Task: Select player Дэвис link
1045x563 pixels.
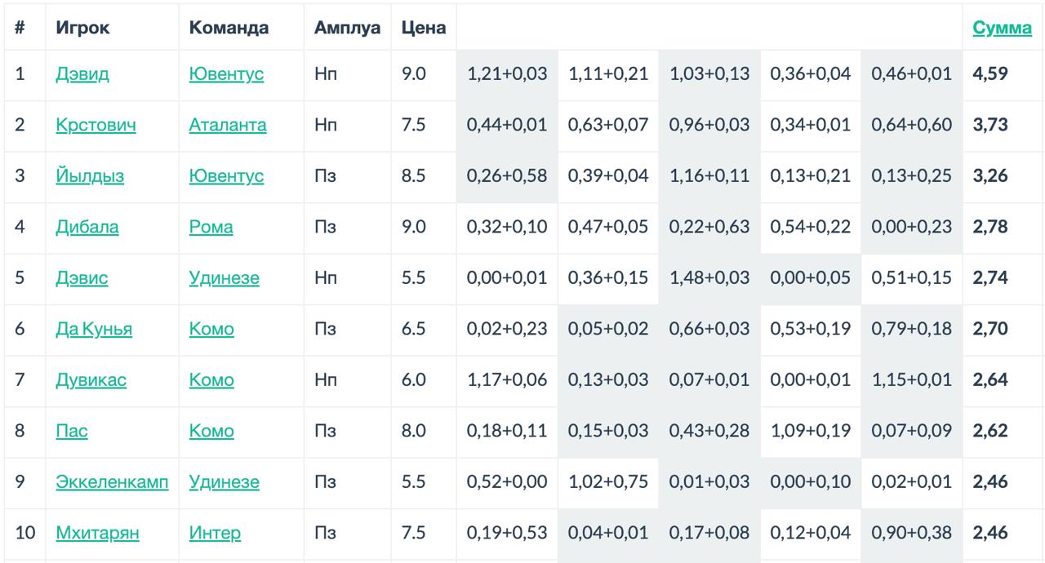Action: pos(82,278)
